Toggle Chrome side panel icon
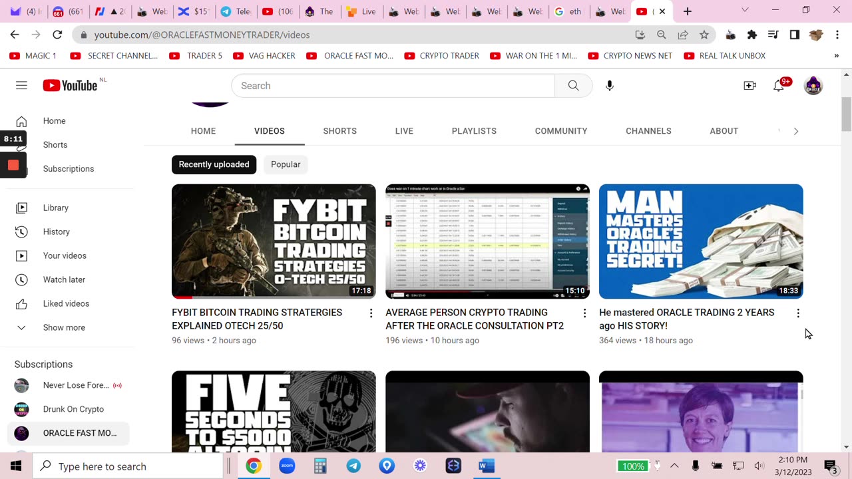Image resolution: width=852 pixels, height=479 pixels. pyautogui.click(x=794, y=35)
